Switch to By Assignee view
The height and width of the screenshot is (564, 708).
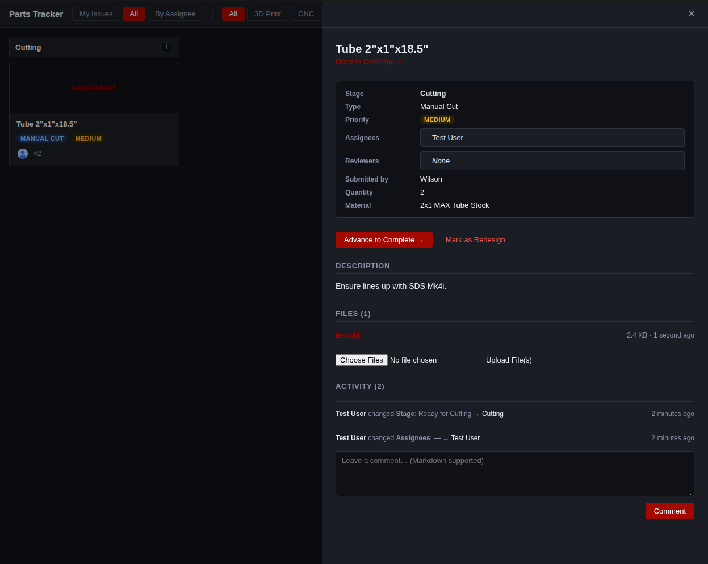pyautogui.click(x=175, y=14)
